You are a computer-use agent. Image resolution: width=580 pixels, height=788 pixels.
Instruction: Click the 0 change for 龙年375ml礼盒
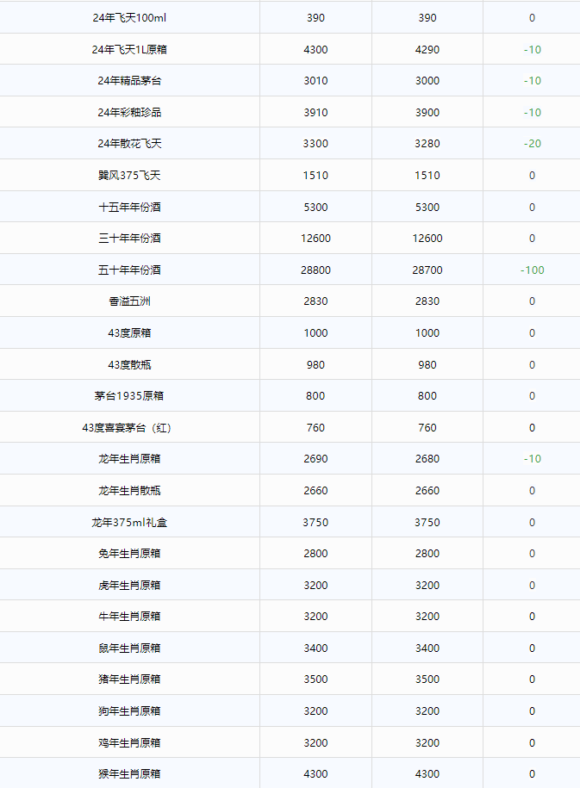coord(533,523)
